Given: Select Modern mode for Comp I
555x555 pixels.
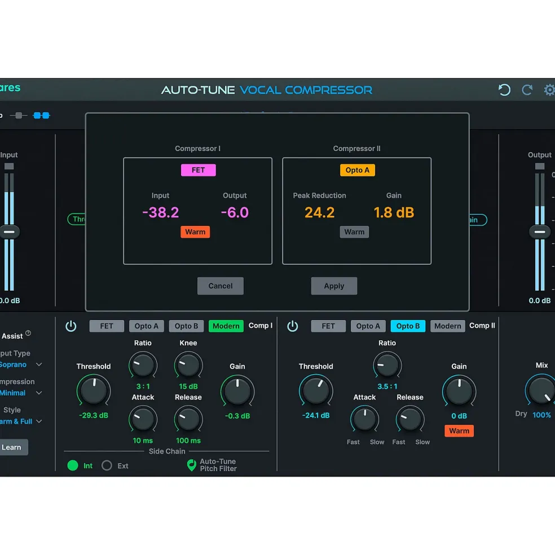Looking at the screenshot, I should [226, 326].
